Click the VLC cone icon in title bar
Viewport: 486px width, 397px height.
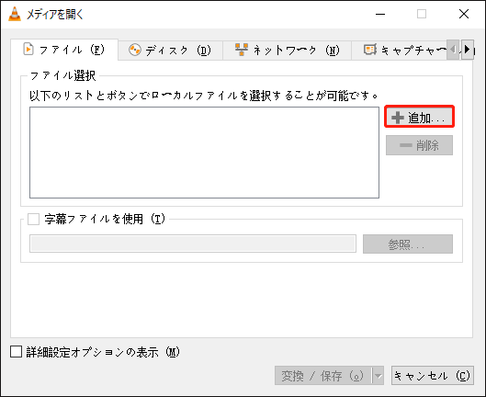(15, 14)
